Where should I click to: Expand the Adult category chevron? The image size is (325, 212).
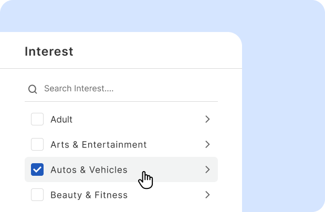pyautogui.click(x=207, y=120)
